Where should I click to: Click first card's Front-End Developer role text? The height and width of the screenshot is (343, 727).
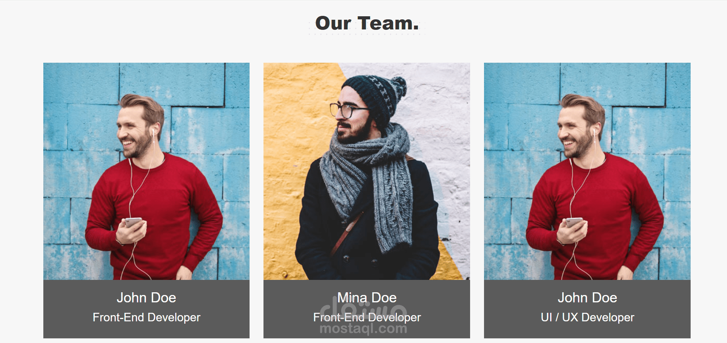click(x=146, y=317)
